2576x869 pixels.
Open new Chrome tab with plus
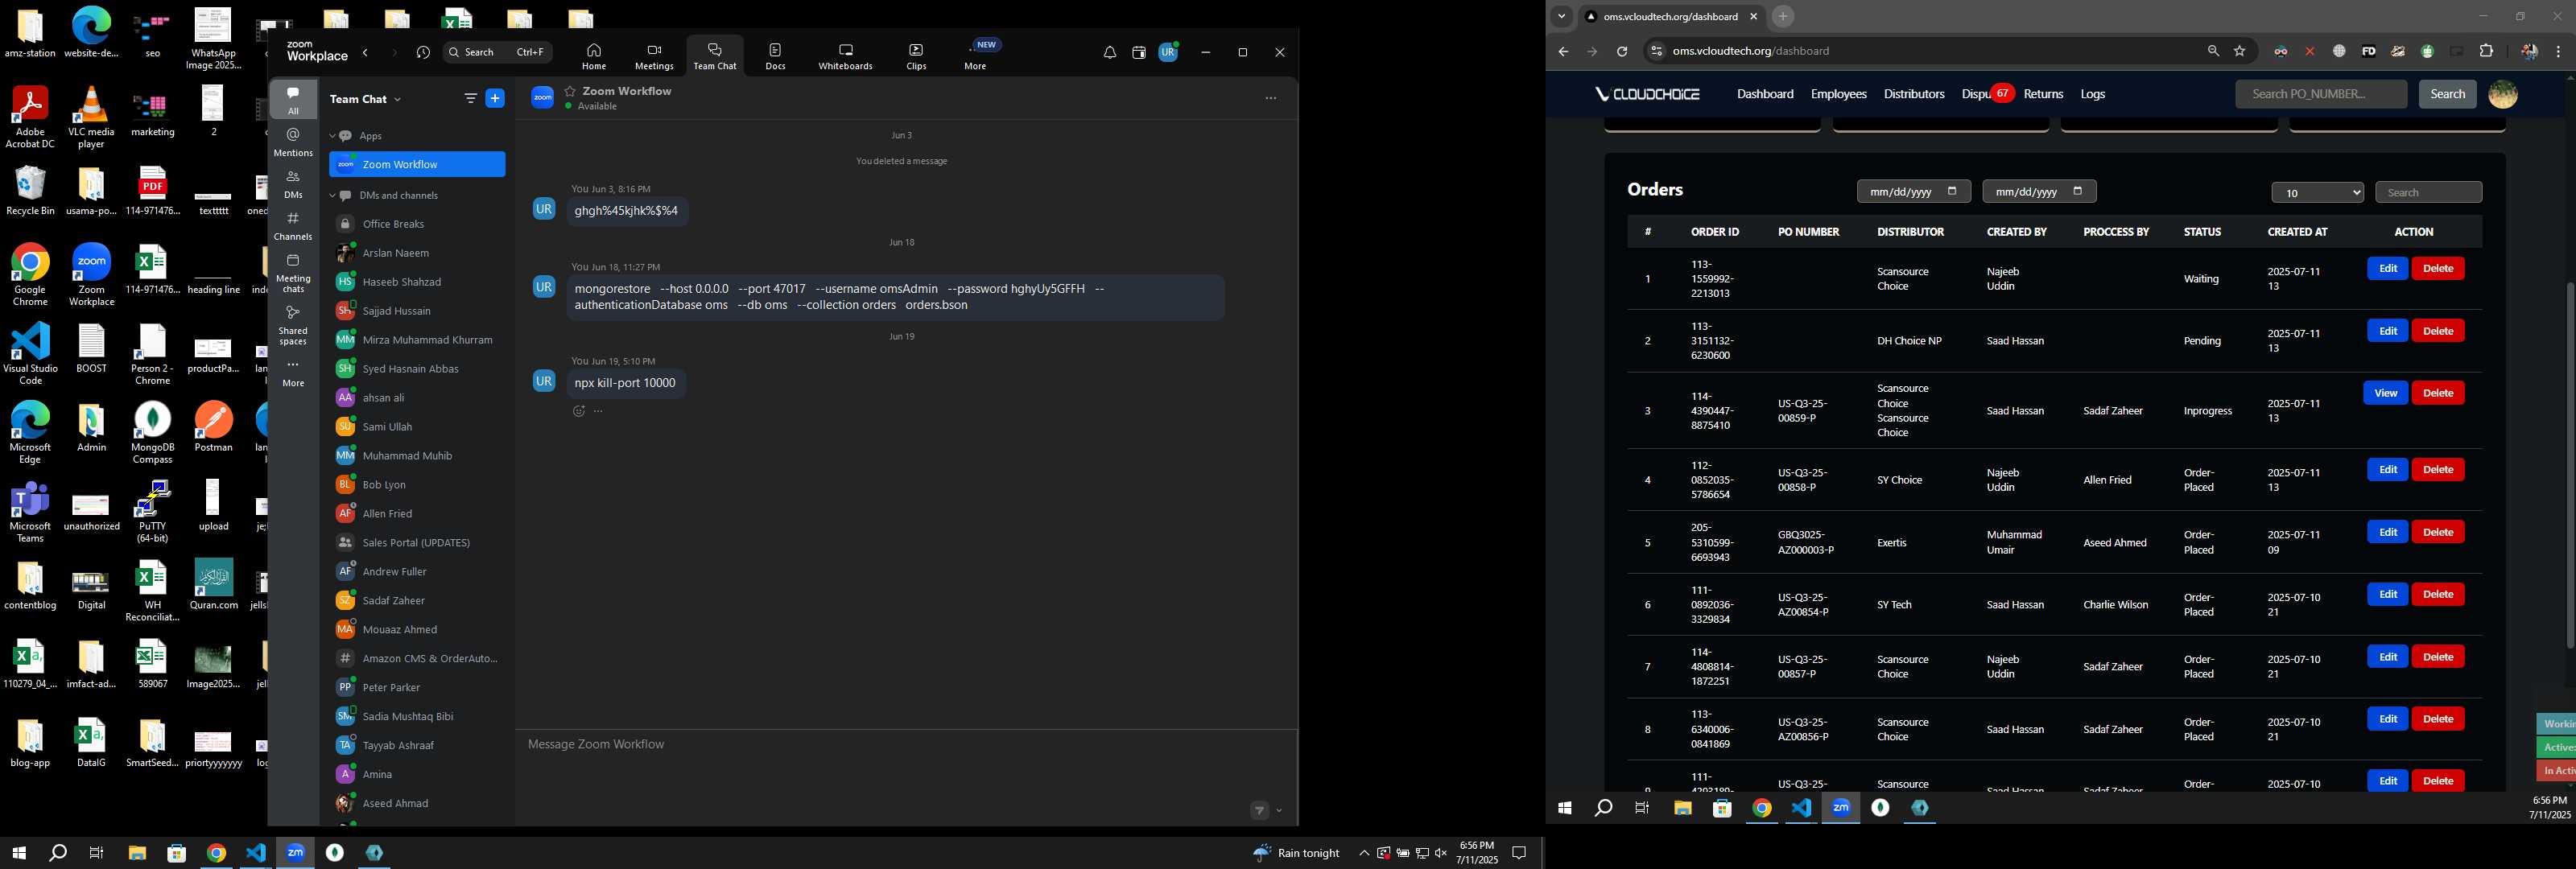click(x=1782, y=17)
